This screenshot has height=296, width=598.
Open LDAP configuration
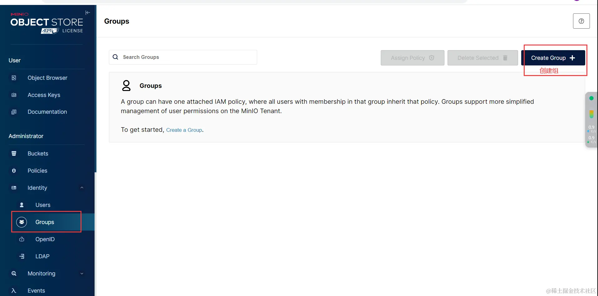tap(42, 256)
